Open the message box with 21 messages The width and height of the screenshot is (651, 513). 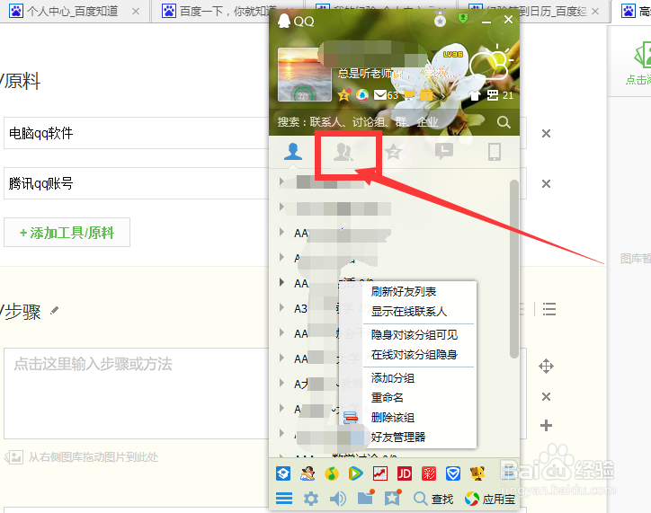[500, 95]
